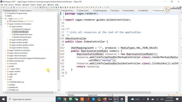Viewport: 182px width, 102px height.
Task: Click the Debug toolbar icon
Action: pos(52,7)
